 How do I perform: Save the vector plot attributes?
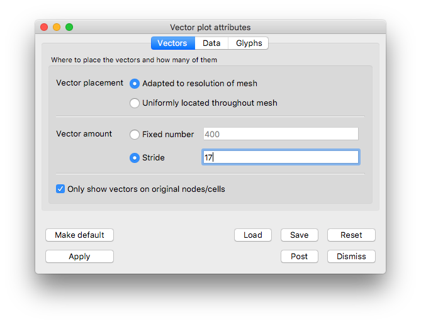click(x=300, y=235)
